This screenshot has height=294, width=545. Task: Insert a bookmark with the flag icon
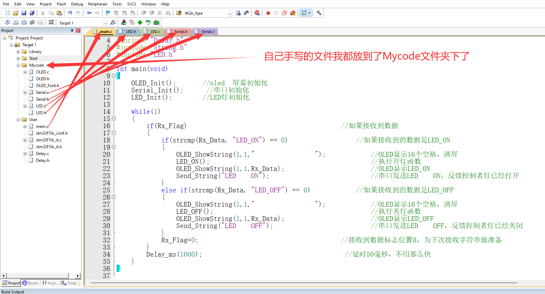(108, 13)
